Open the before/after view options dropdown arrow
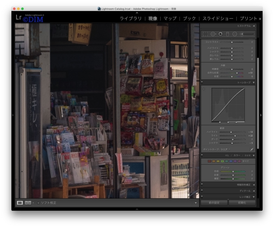 pyautogui.click(x=33, y=203)
